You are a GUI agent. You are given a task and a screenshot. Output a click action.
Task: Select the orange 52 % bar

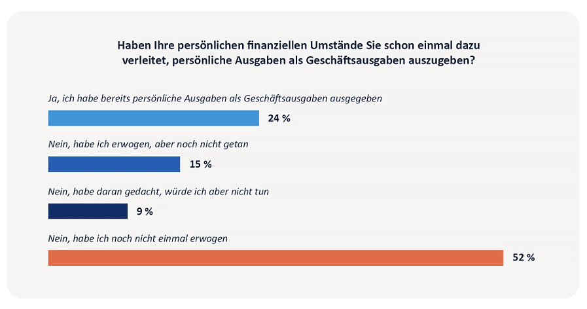click(276, 258)
